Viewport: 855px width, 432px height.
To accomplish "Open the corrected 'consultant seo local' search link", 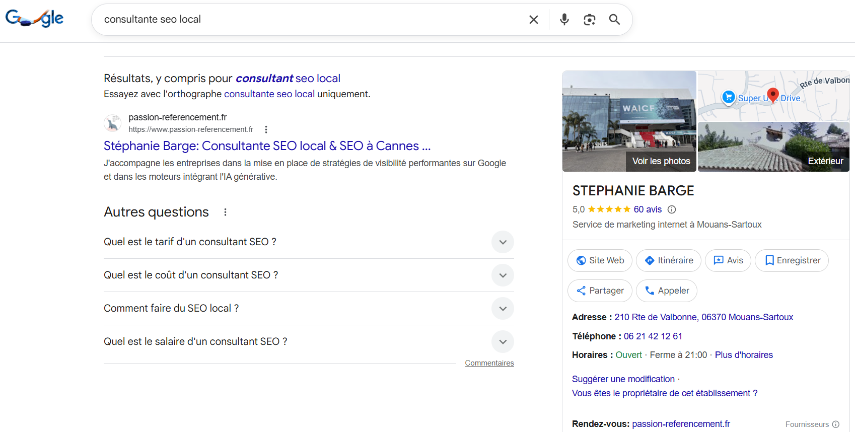I will tap(288, 79).
